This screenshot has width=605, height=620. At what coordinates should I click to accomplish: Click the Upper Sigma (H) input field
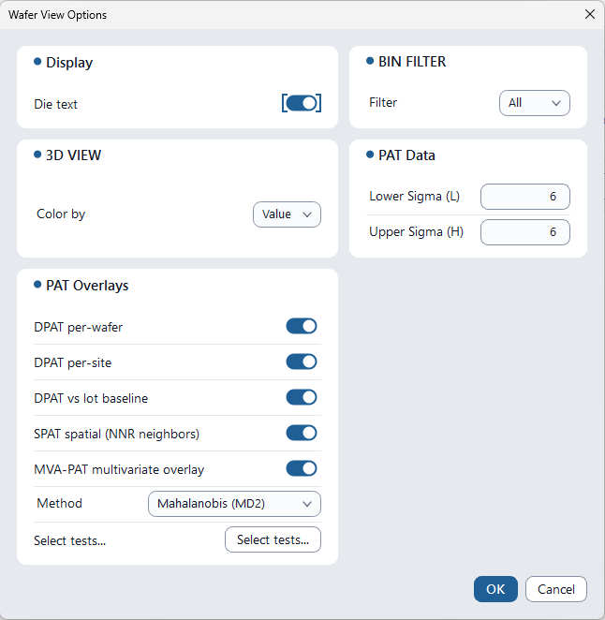tap(525, 232)
